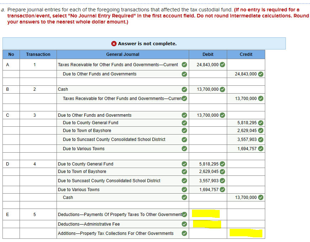Viewport: 310px width, 242px height.
Task: Click the Transaction column header
Action: point(38,54)
